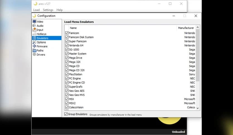
Task: Click the Hotkeys keyboard icon
Action: pyautogui.click(x=35, y=34)
